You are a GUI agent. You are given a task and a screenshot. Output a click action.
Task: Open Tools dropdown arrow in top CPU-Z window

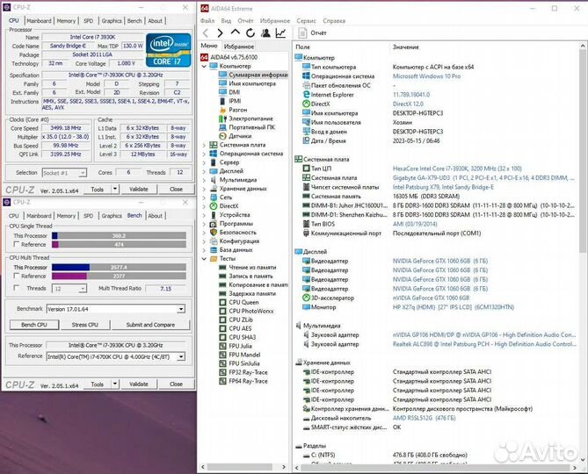(115, 189)
